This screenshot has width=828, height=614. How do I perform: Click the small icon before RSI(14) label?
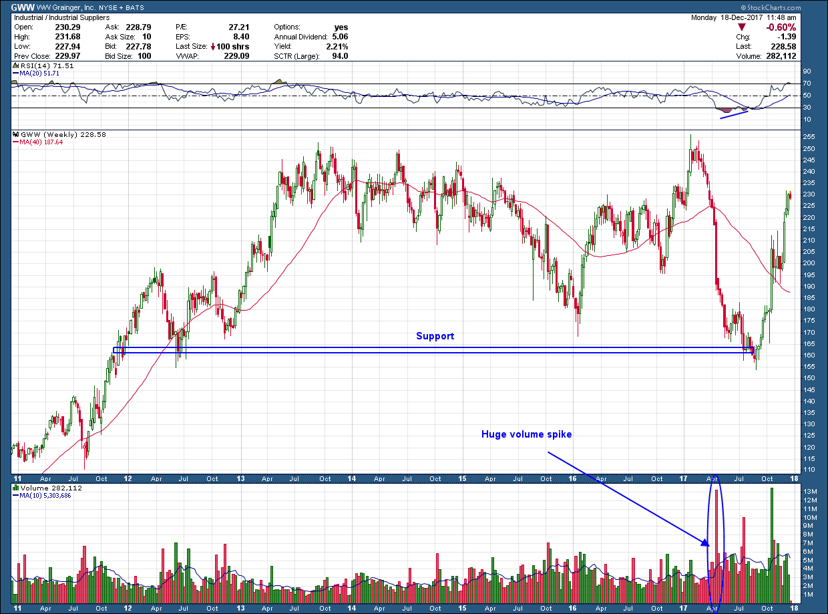tap(15, 66)
